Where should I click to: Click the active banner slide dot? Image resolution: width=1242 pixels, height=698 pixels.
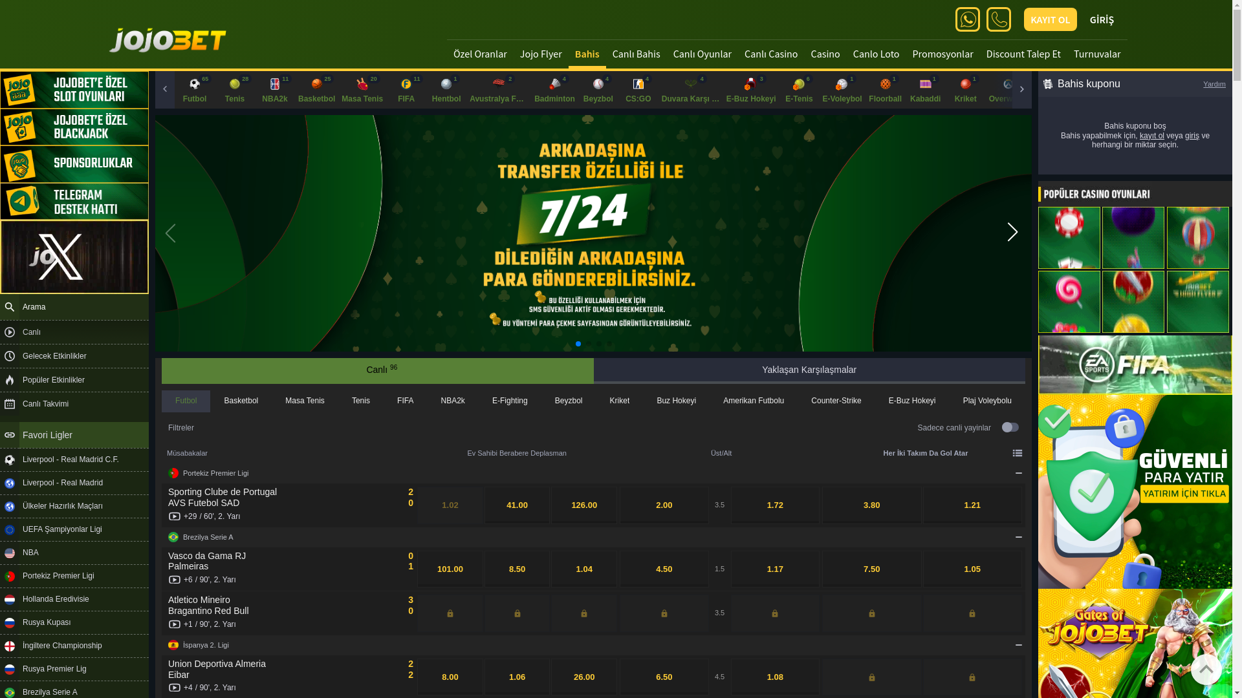578,344
